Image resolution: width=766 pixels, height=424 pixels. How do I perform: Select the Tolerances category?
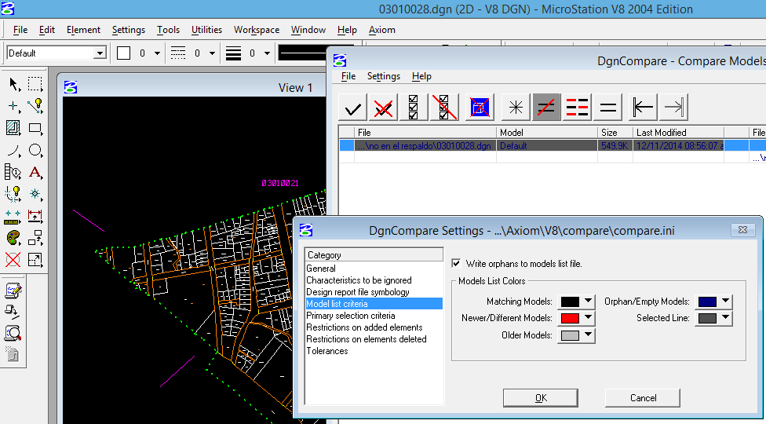click(x=327, y=351)
